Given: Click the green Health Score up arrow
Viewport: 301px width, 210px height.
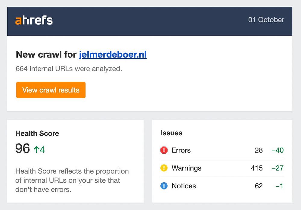Looking at the screenshot, I should (x=36, y=149).
